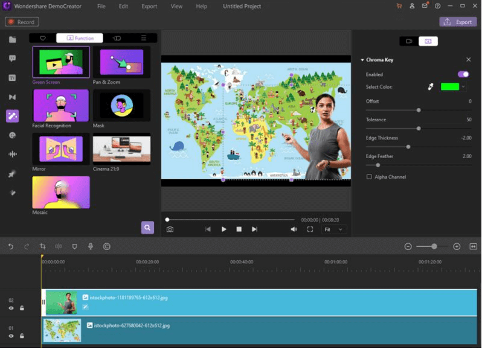Click the help question mark icon

click(x=437, y=6)
